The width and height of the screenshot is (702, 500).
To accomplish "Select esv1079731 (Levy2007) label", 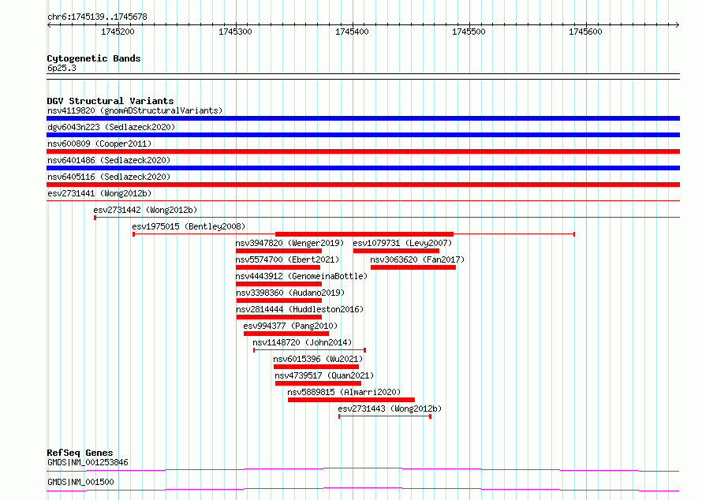I will (402, 243).
